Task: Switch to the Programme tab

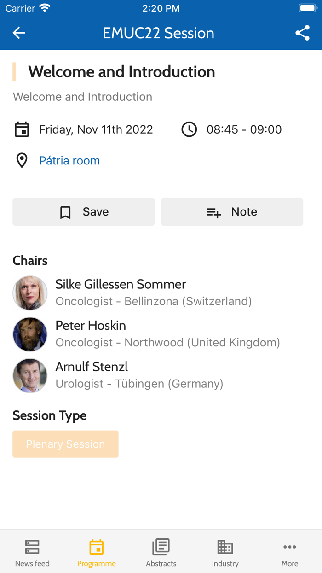Action: (97, 553)
